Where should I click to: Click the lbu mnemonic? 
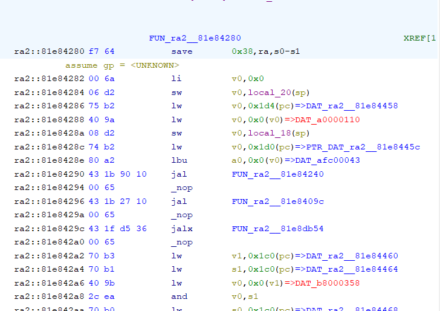click(179, 160)
